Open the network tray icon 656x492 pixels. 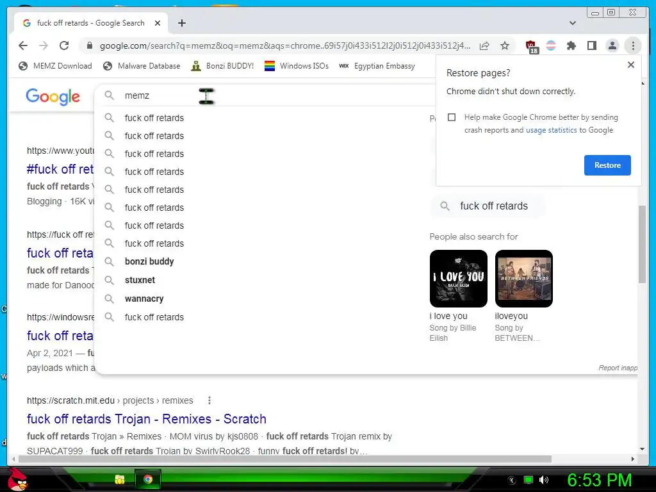(529, 480)
